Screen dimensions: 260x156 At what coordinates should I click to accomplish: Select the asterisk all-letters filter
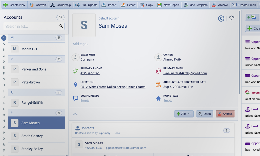point(4,38)
